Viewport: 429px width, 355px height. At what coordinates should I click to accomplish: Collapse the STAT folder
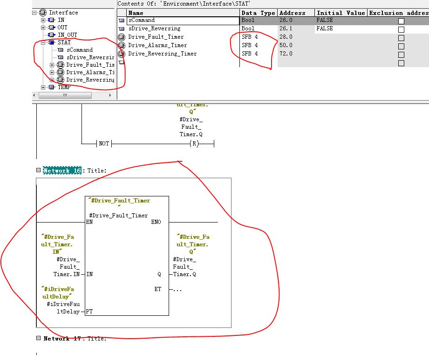click(x=43, y=42)
